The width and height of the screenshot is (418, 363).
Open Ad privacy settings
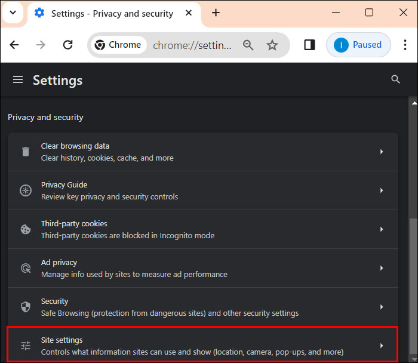(203, 268)
